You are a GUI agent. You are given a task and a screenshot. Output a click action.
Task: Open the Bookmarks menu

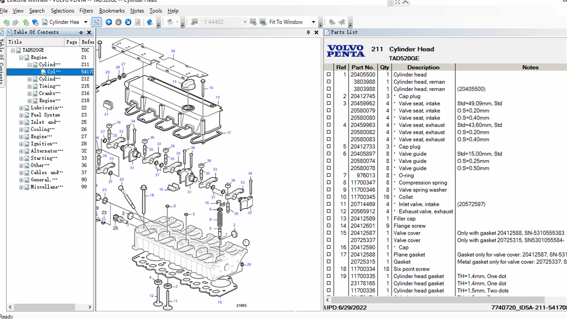112,11
